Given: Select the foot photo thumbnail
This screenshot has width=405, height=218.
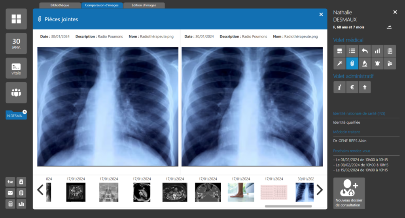Looking at the screenshot, I should coord(241,192).
